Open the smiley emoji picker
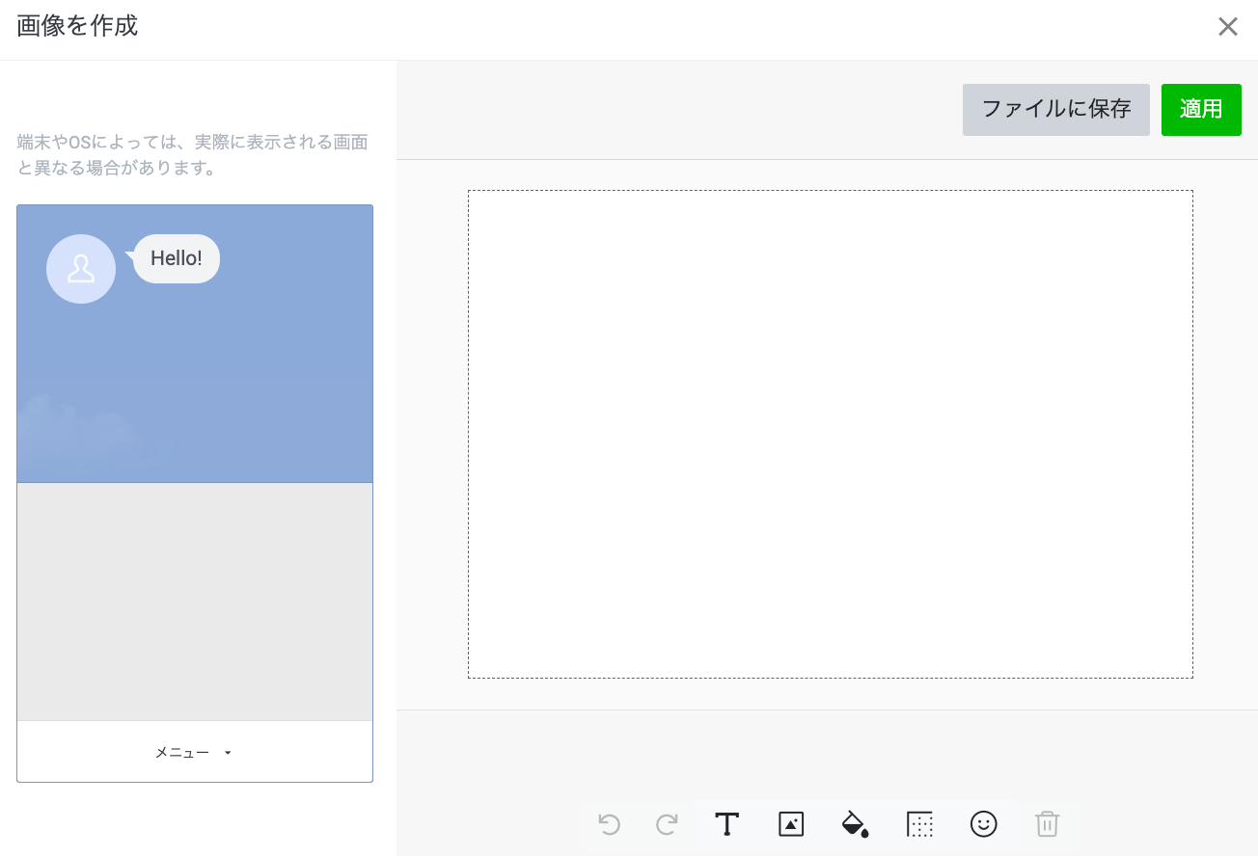 [983, 824]
